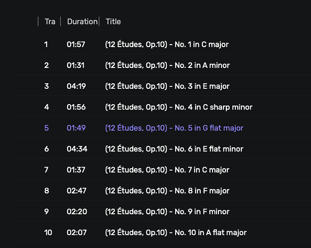Screen dimensions: 311x248
Task: Click highlighted No. 5 in G flat major
Action: [174, 128]
